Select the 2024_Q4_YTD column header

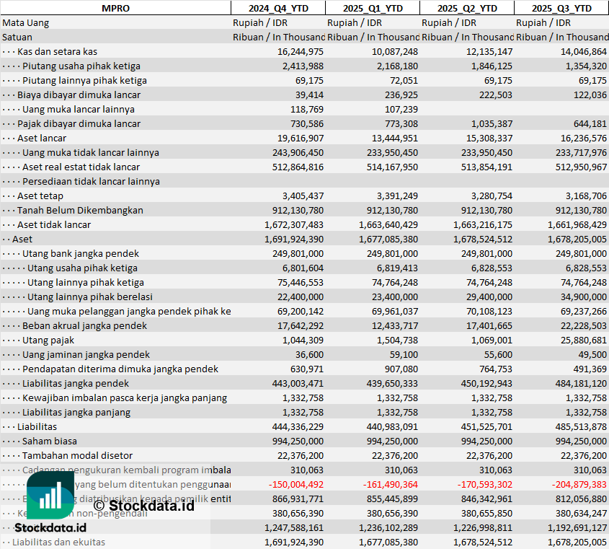(x=277, y=8)
